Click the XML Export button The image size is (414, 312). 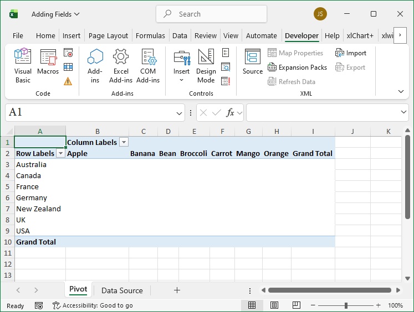[350, 67]
